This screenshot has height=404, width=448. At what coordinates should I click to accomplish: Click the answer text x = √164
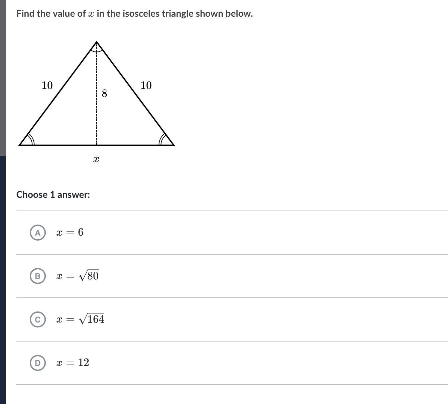click(x=80, y=319)
